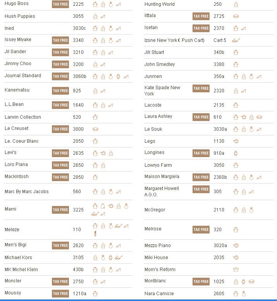Open the Issey Miyake store entry
277x301 pixels.
18,40
